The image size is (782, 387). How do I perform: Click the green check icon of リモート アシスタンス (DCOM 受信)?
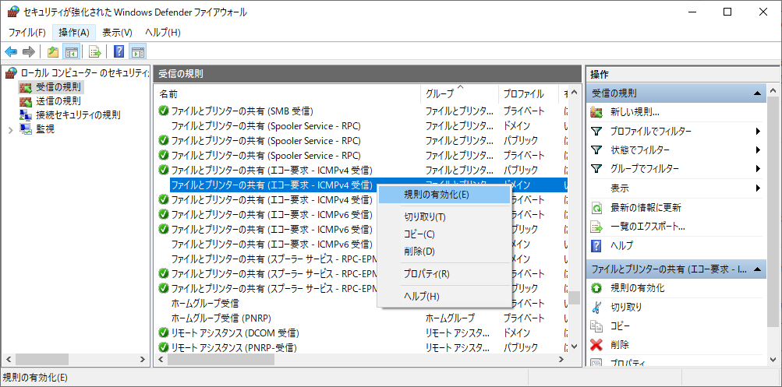pyautogui.click(x=164, y=332)
